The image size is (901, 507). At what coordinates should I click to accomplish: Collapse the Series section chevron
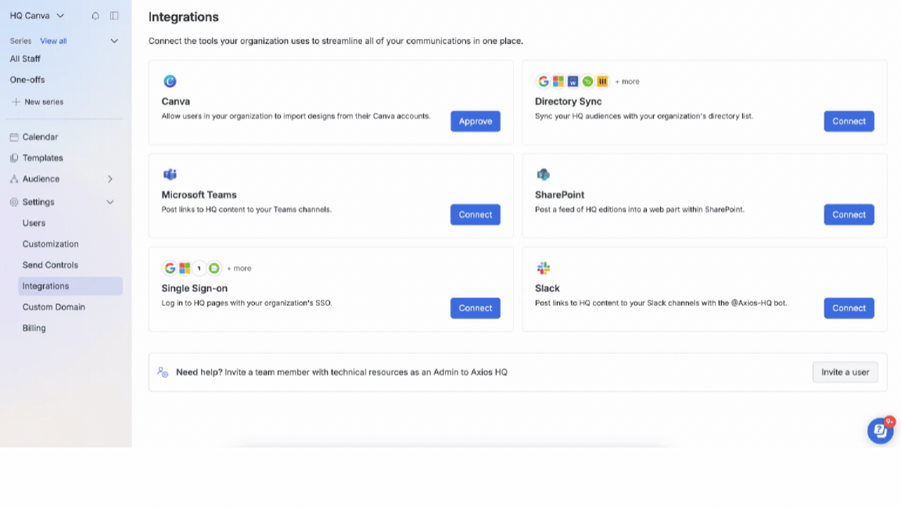click(x=114, y=41)
